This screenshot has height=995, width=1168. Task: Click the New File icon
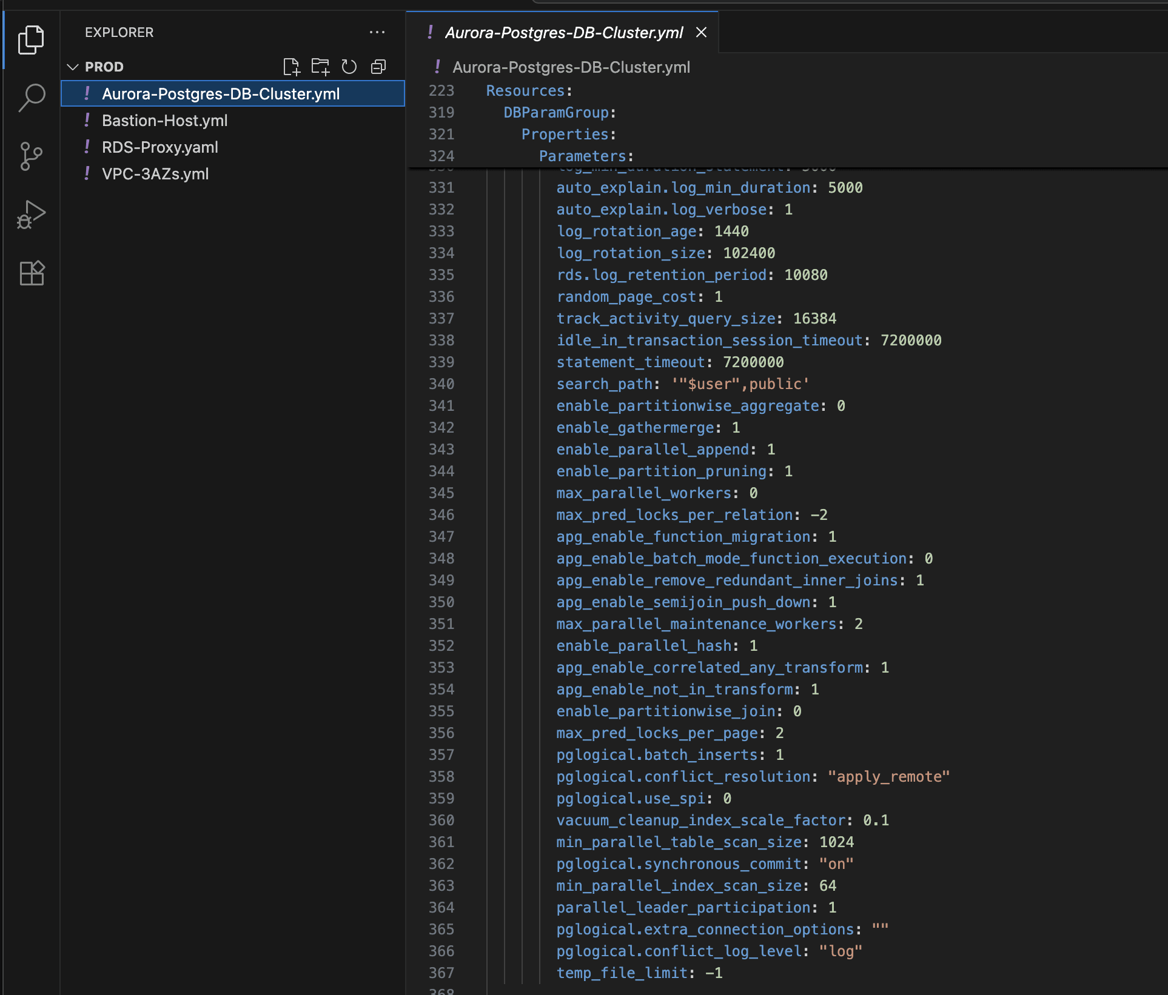tap(291, 67)
